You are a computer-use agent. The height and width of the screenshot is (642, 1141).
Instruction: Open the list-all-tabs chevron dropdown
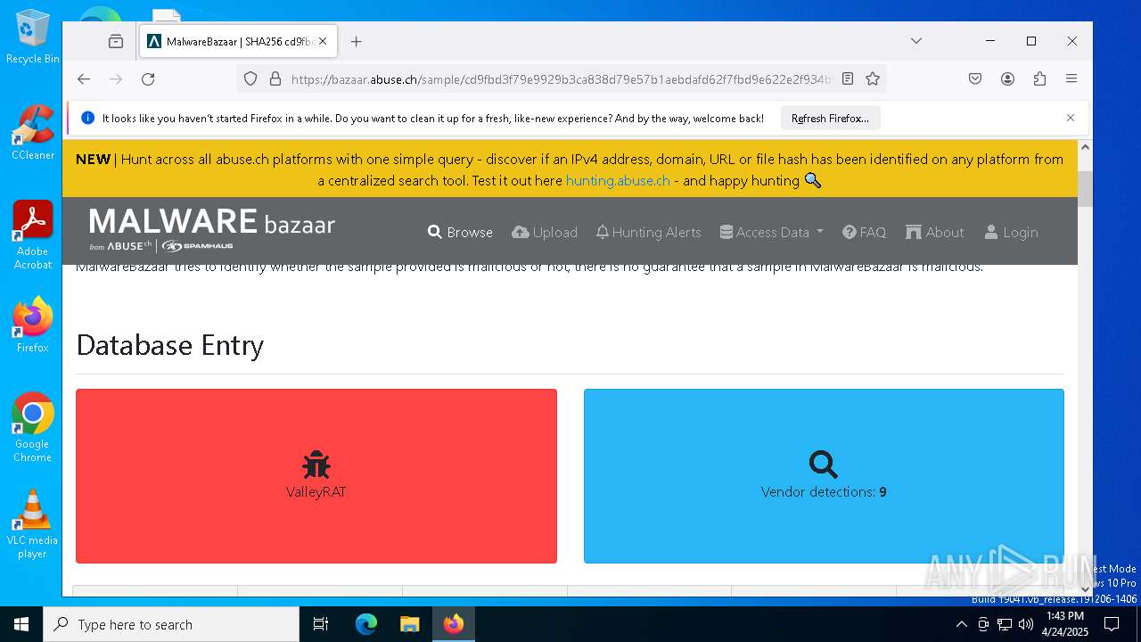[915, 41]
